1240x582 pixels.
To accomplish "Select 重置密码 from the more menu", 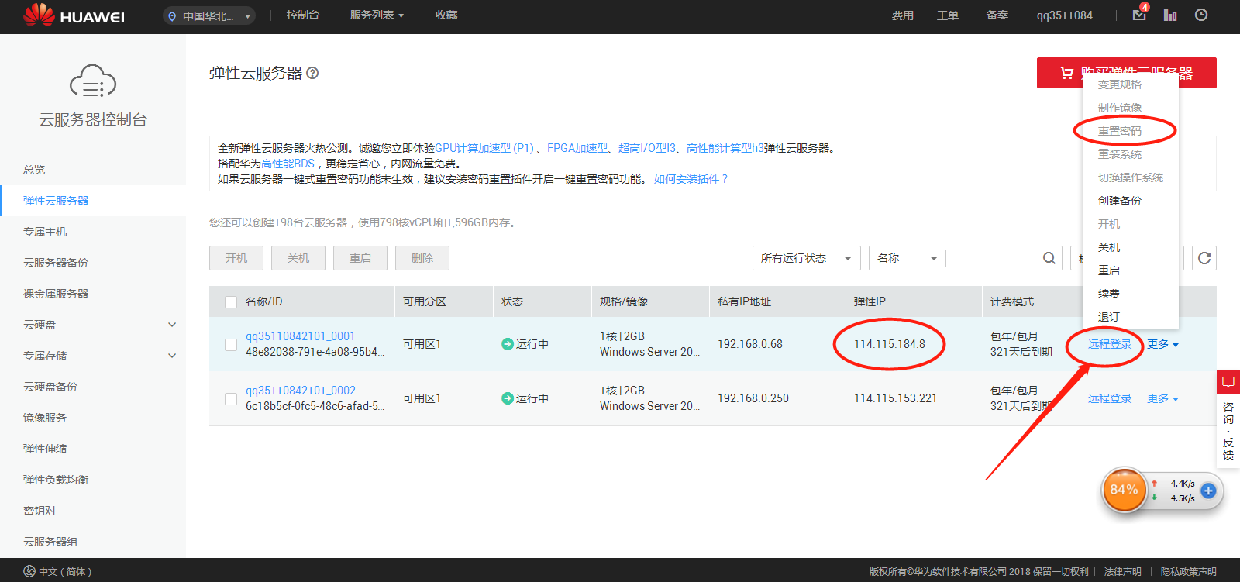I will (x=1120, y=131).
